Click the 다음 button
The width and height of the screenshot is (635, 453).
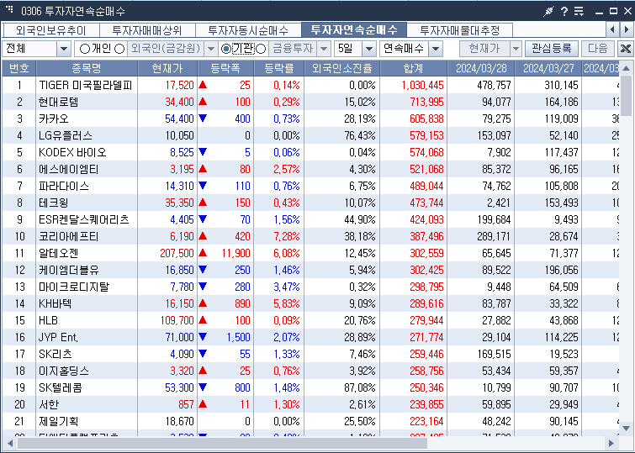tap(598, 49)
